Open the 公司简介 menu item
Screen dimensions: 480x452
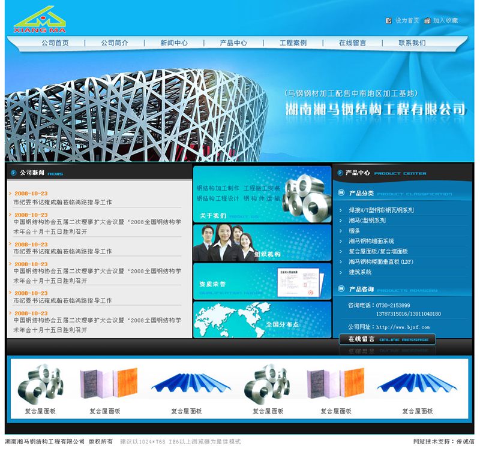coord(114,43)
